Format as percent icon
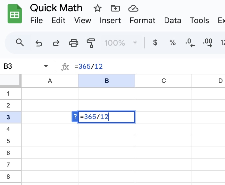 coord(172,42)
